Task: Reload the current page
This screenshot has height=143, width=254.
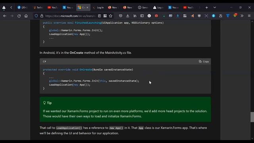Action: click(x=19, y=16)
